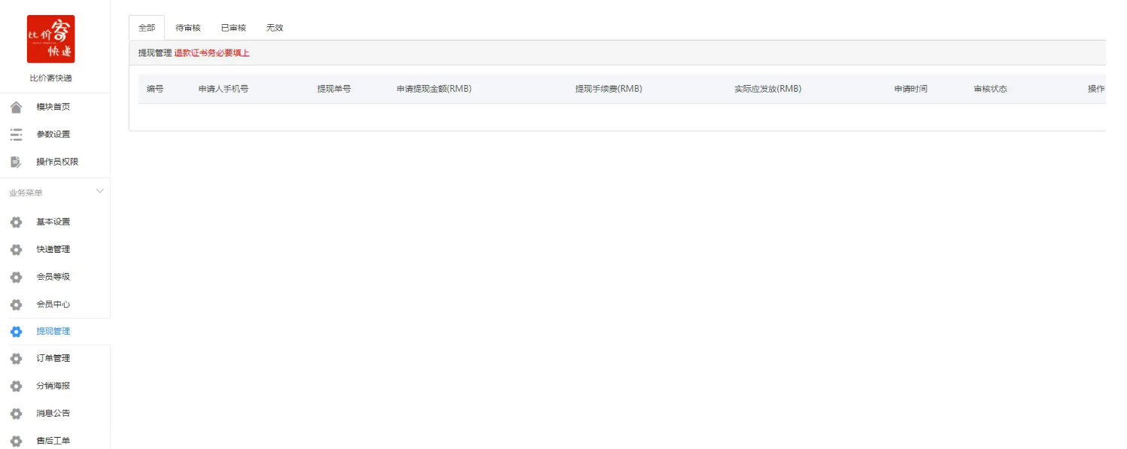Switch to the 待审核 tab

coord(188,28)
